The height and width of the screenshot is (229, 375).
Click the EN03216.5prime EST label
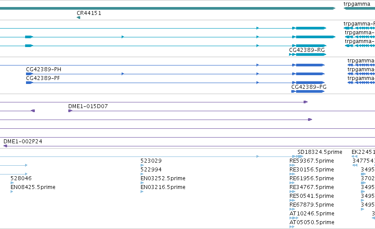pos(163,187)
